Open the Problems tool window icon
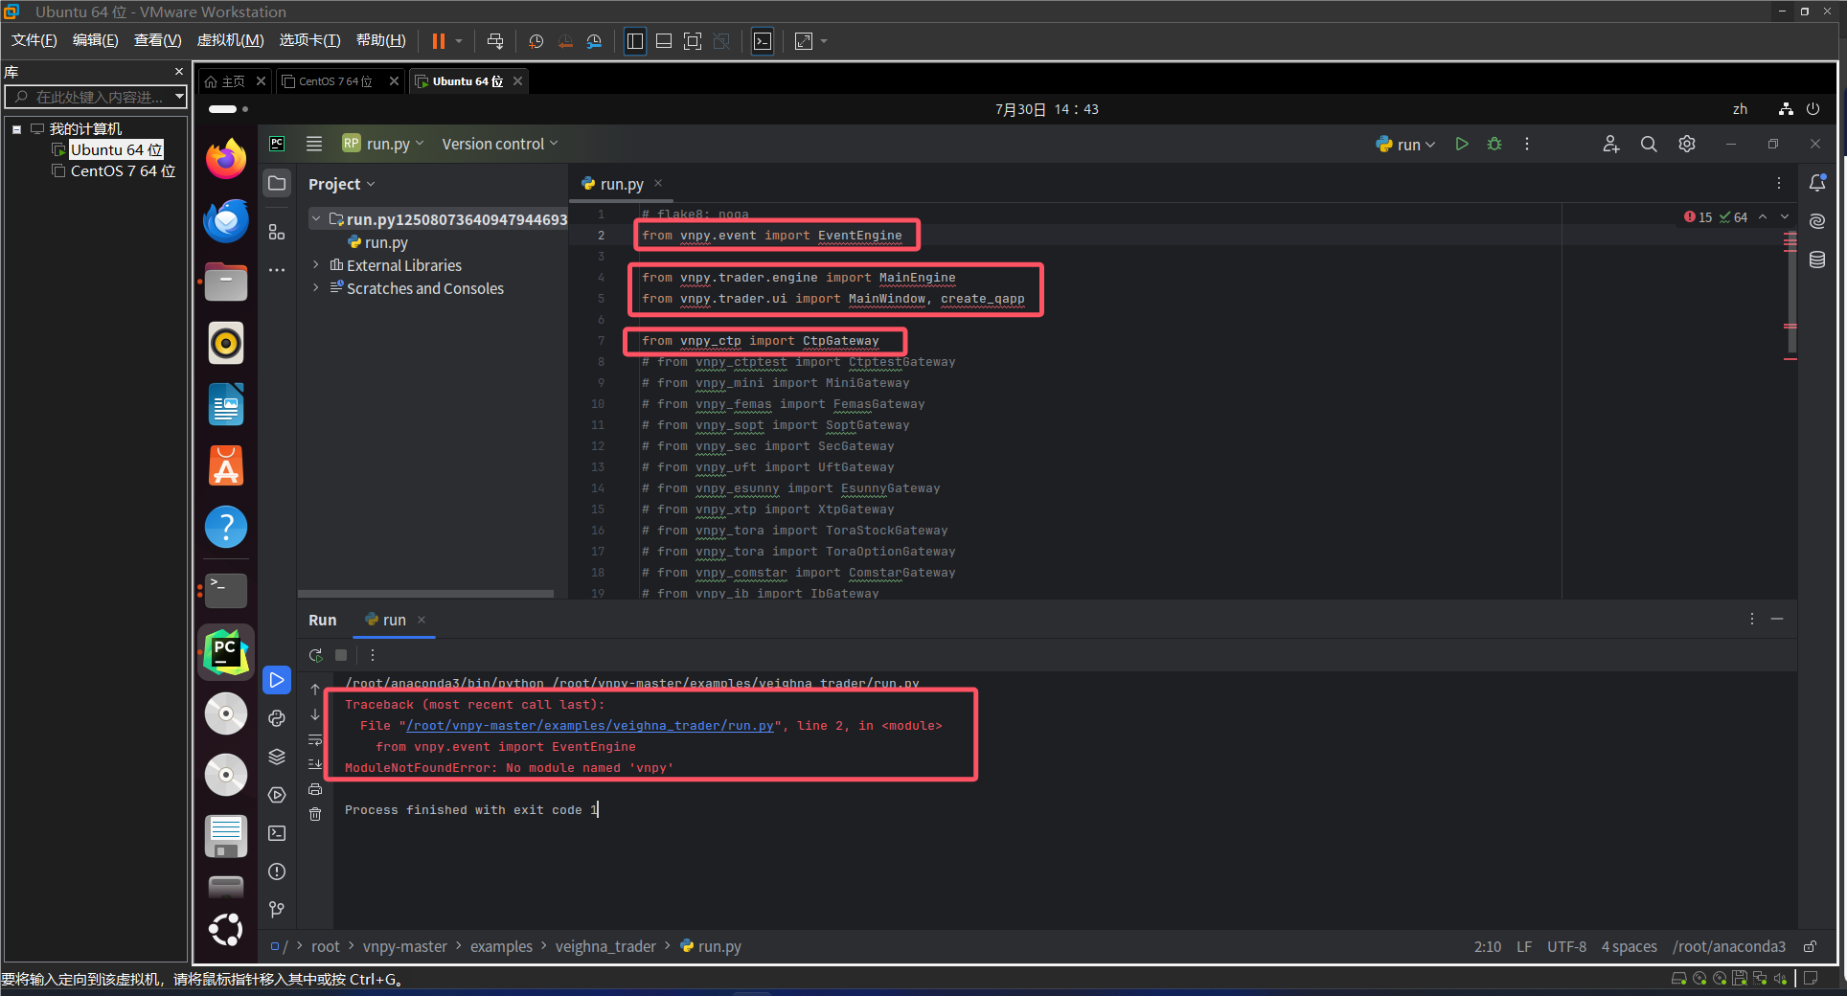This screenshot has height=996, width=1847. [277, 871]
